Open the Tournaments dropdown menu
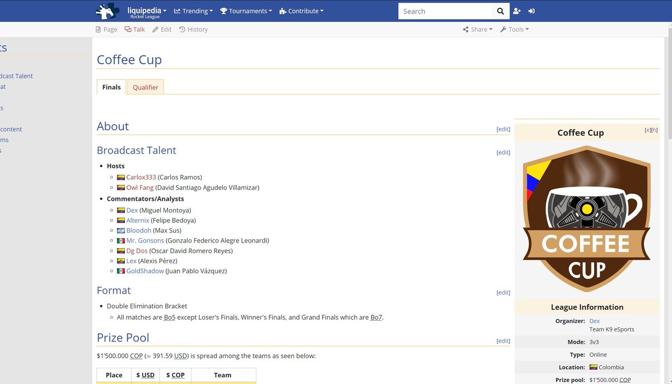The image size is (672, 384). [246, 11]
